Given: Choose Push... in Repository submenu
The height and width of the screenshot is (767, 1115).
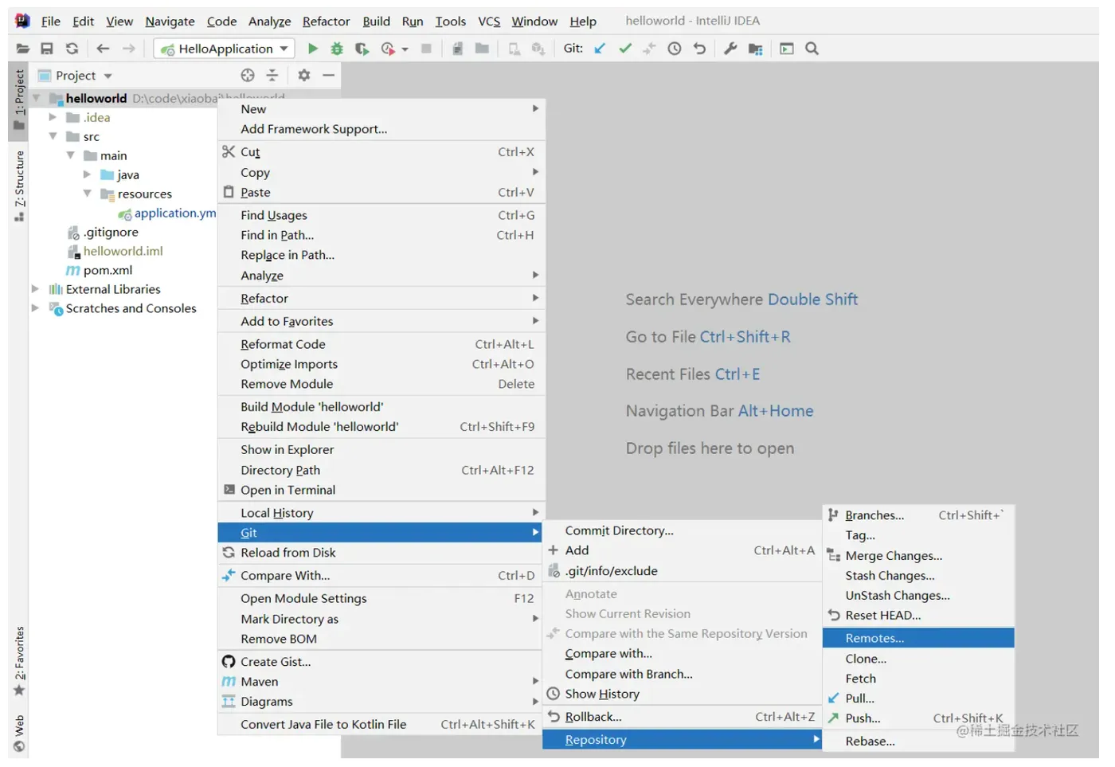Looking at the screenshot, I should [918, 718].
